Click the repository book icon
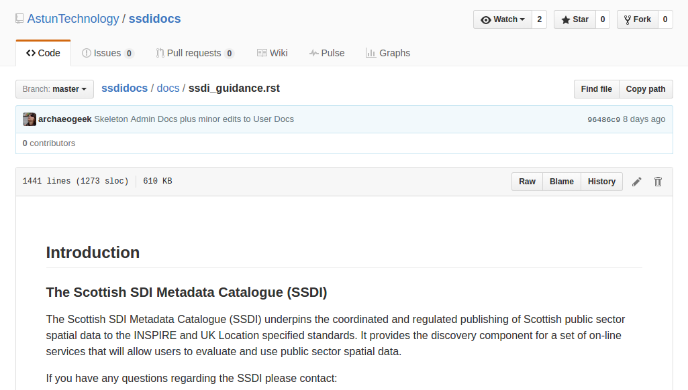Screen dimensions: 688x390 [19, 19]
